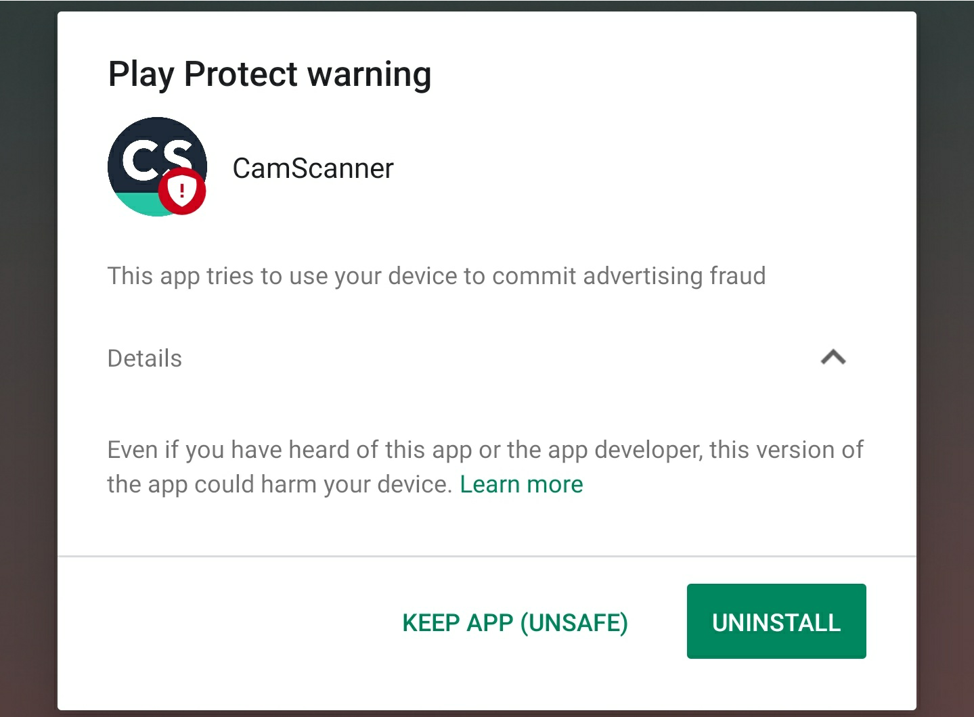974x717 pixels.
Task: Tap the dimmed background right of dialog
Action: click(945, 358)
